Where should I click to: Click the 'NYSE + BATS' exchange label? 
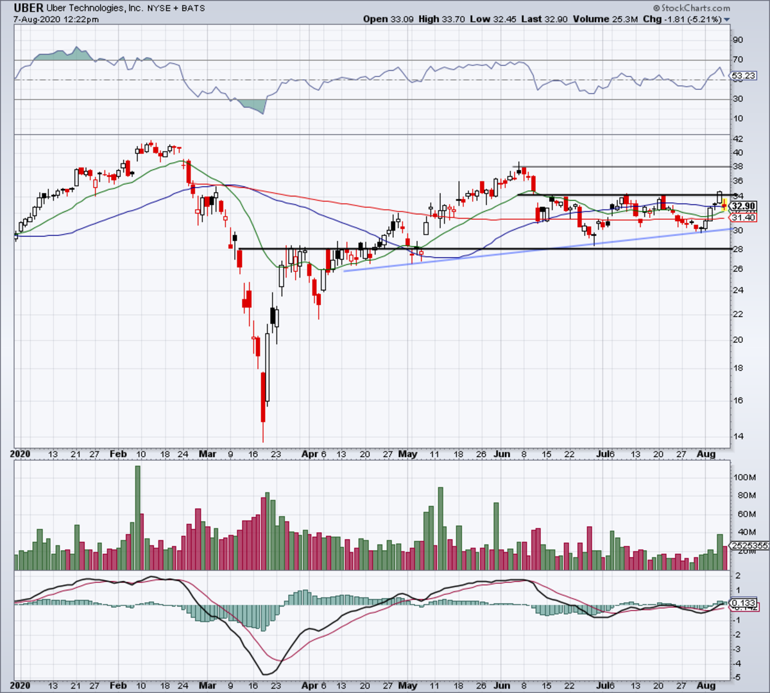pyautogui.click(x=178, y=9)
